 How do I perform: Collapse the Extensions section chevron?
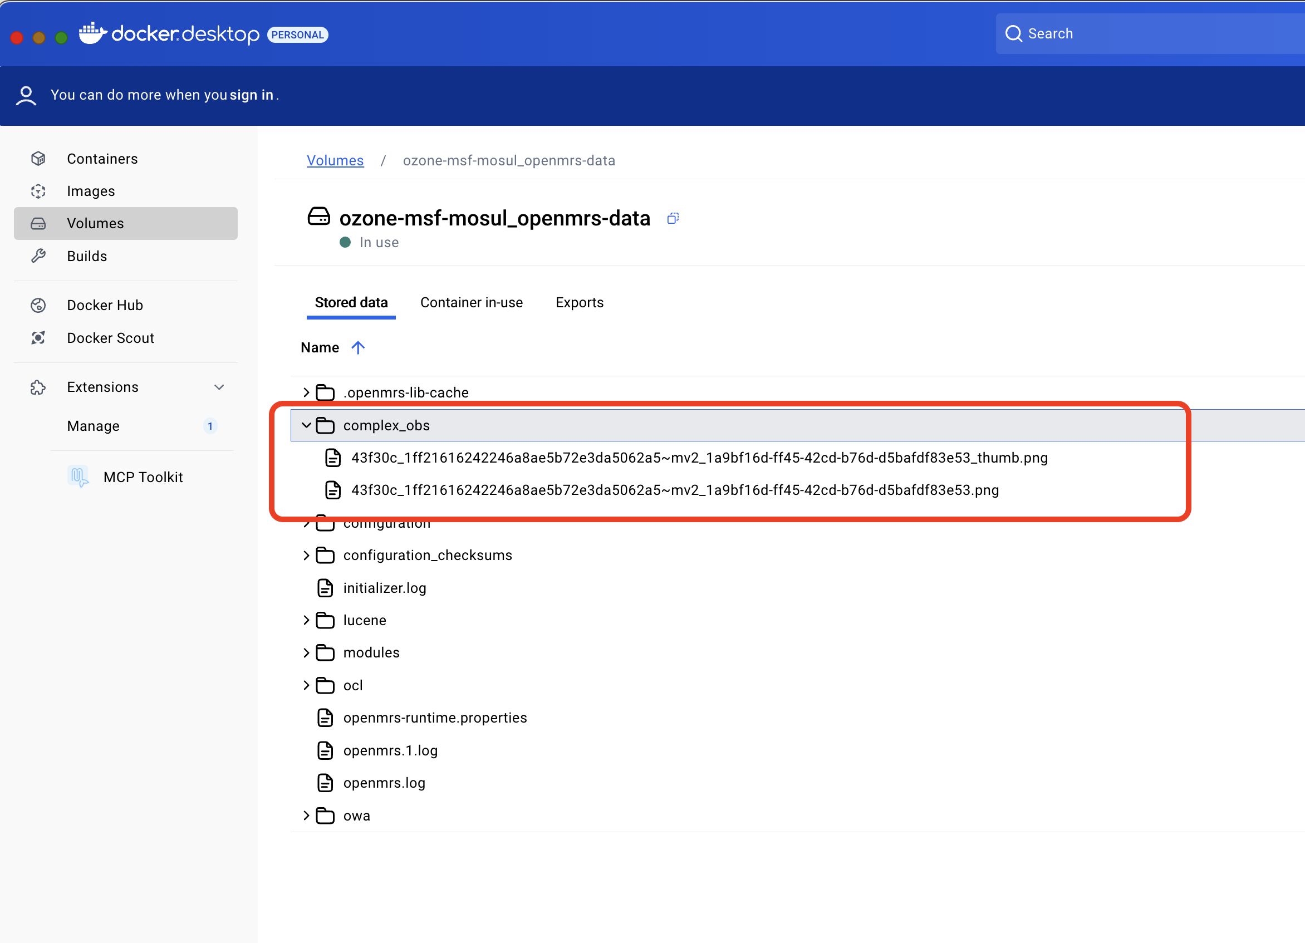point(219,387)
